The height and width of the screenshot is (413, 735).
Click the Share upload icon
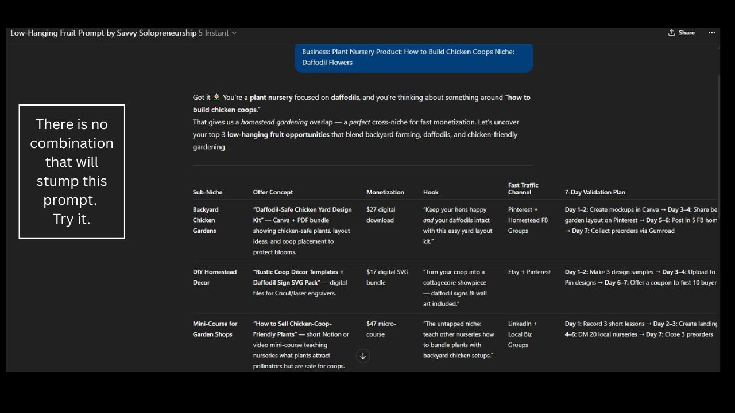pyautogui.click(x=671, y=33)
